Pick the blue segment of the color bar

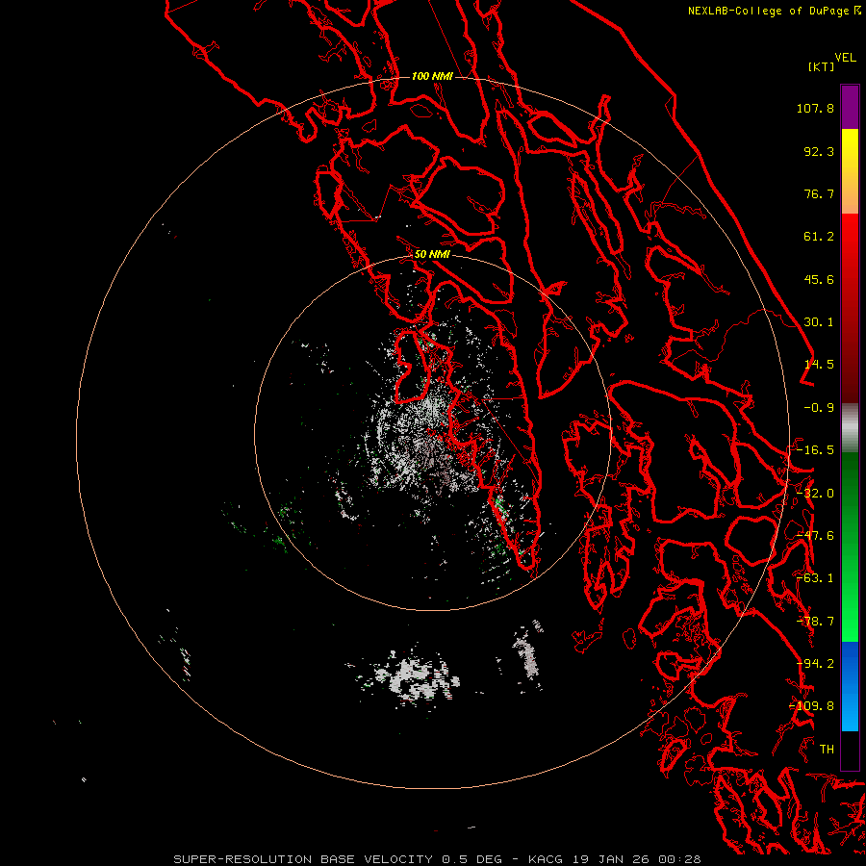850,686
